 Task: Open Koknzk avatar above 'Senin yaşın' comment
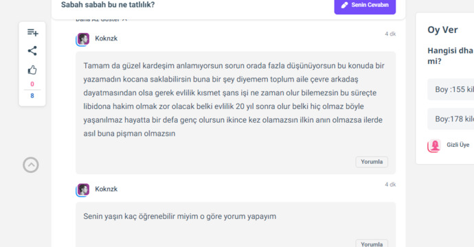click(83, 190)
